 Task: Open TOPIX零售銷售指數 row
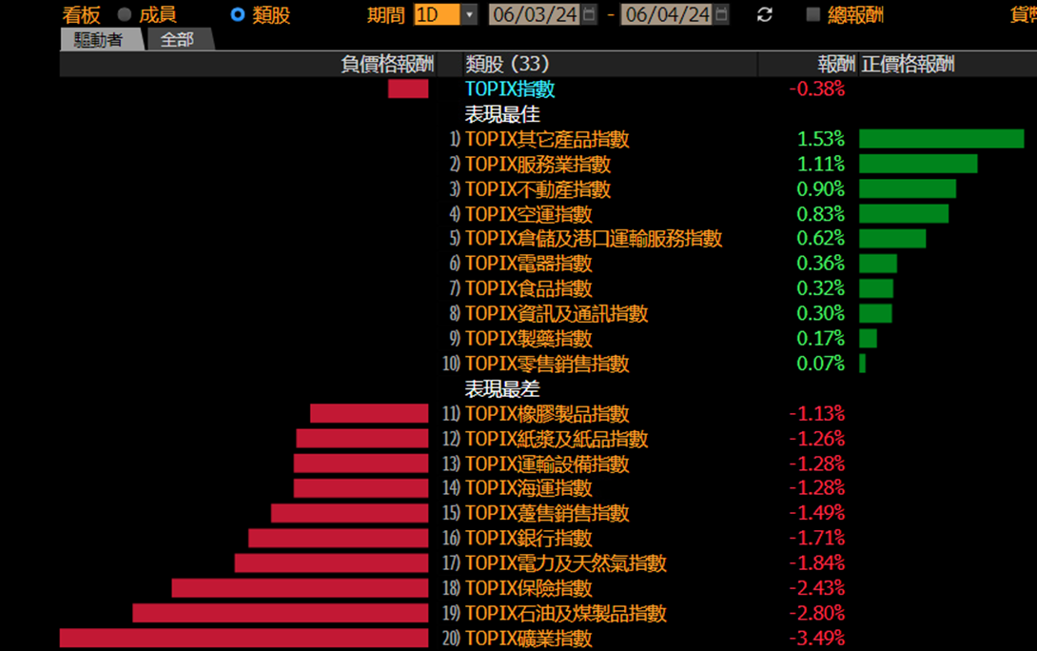tap(547, 364)
